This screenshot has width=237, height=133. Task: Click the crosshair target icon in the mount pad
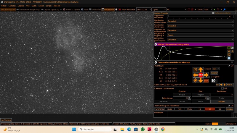[195, 80]
